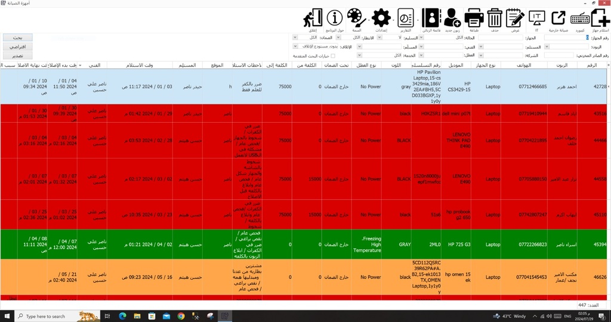Expand the arrow beside التقارير icon
The height and width of the screenshot is (322, 611).
click(x=418, y=20)
